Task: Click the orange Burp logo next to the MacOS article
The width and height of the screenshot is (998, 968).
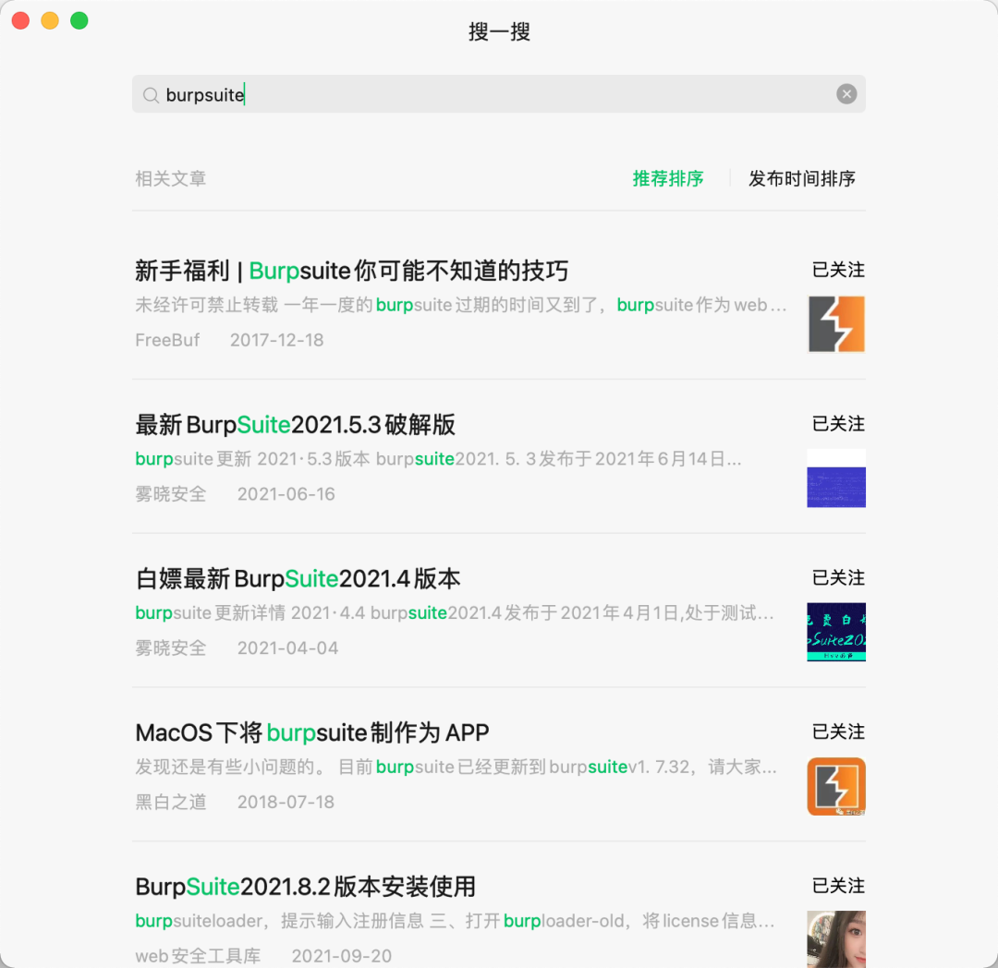Action: coord(836,786)
